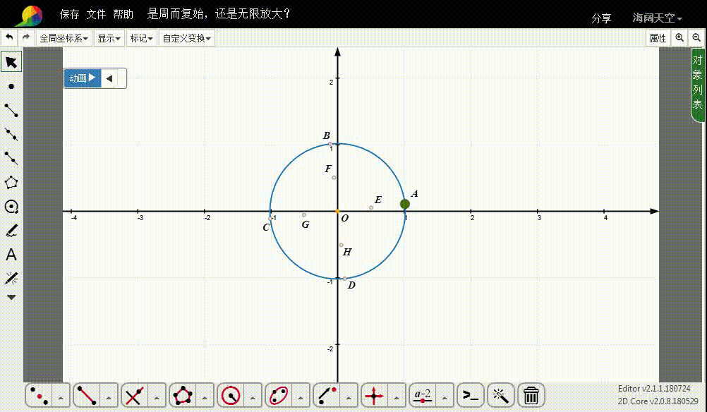
Task: Click the green point A on the circle
Action: coord(405,204)
